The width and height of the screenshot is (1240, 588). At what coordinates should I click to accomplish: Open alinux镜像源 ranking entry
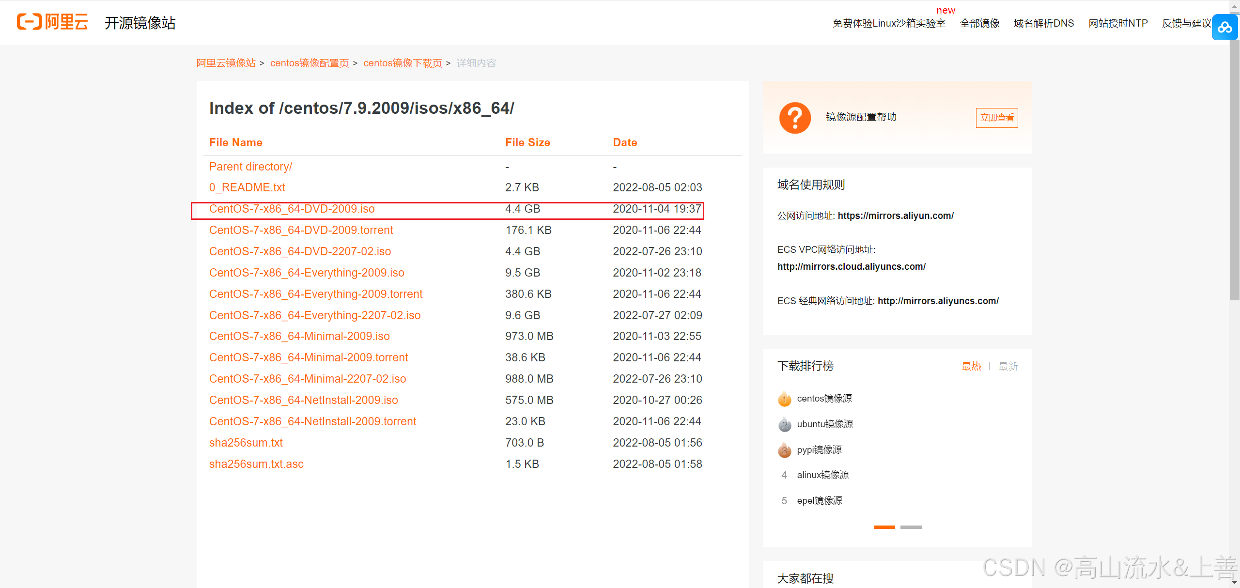(822, 475)
